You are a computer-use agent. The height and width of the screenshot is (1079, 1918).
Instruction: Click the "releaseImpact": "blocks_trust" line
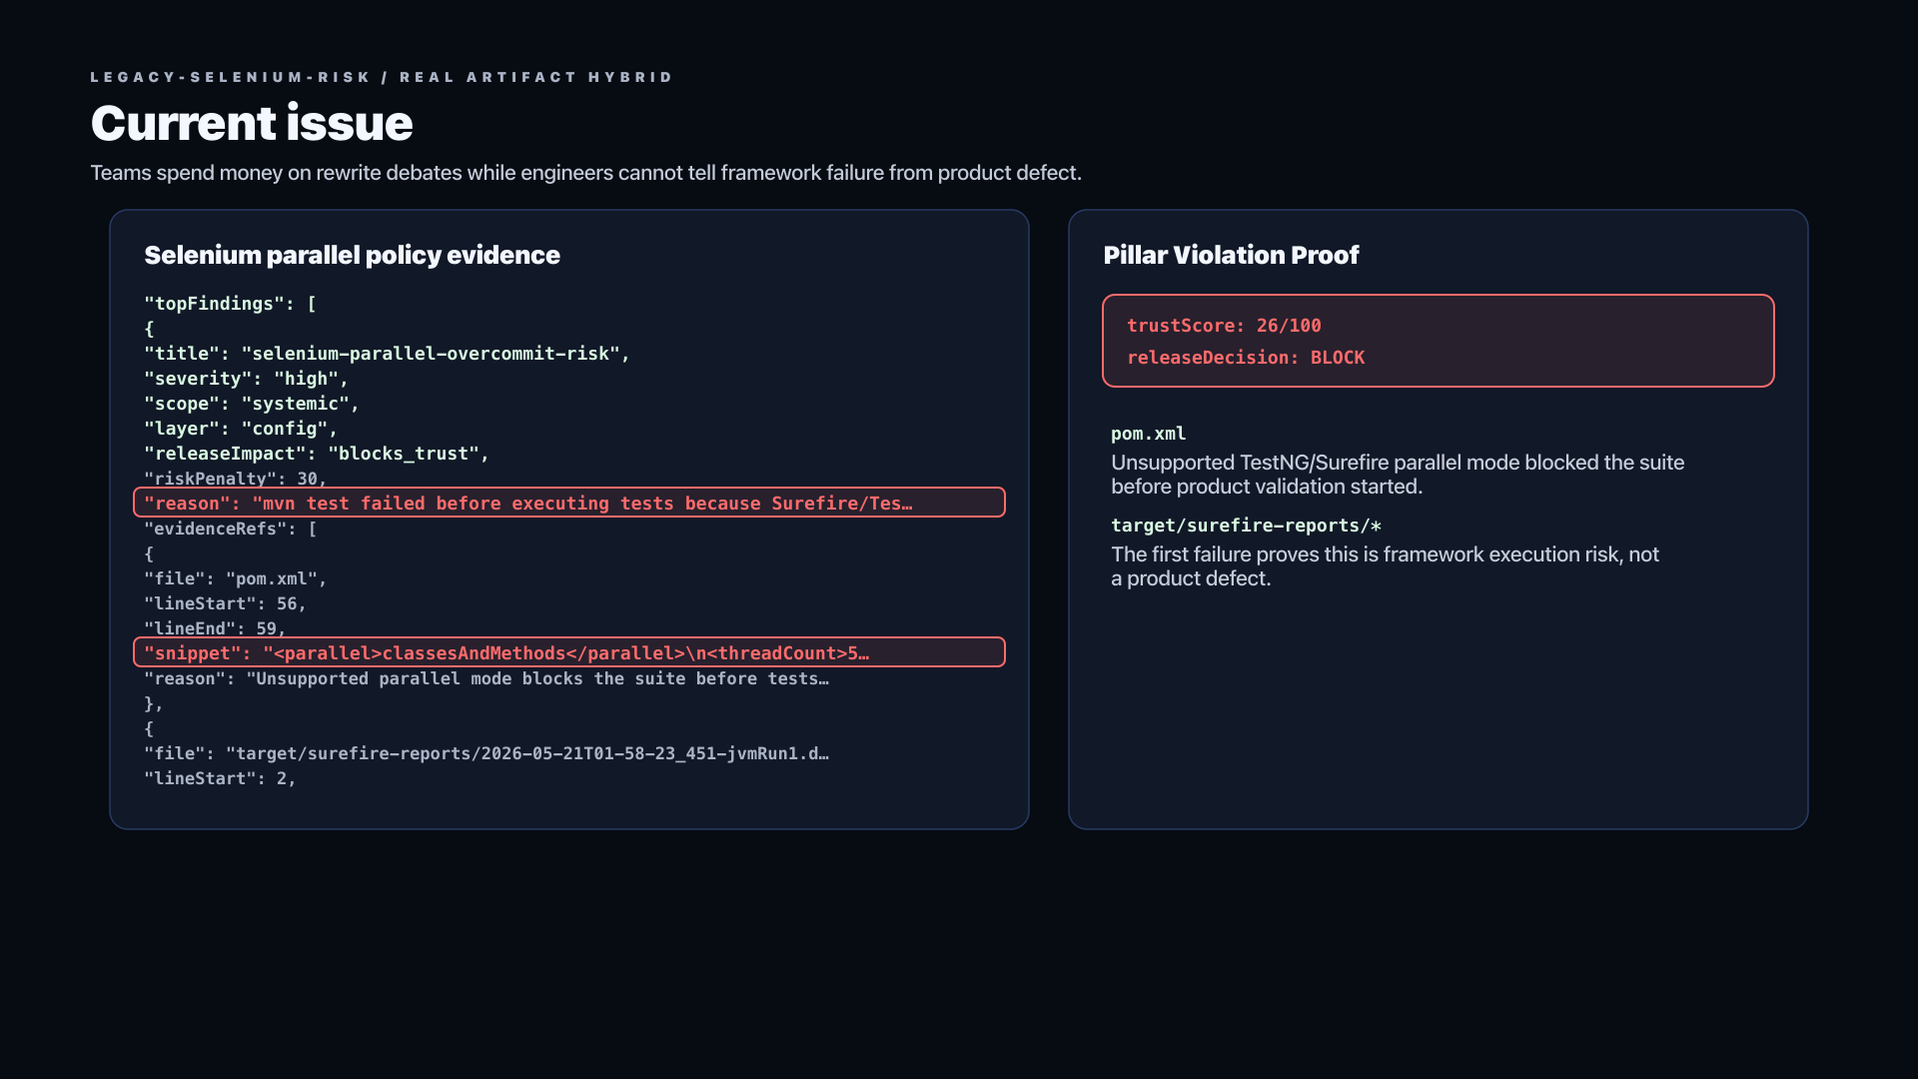pos(317,454)
